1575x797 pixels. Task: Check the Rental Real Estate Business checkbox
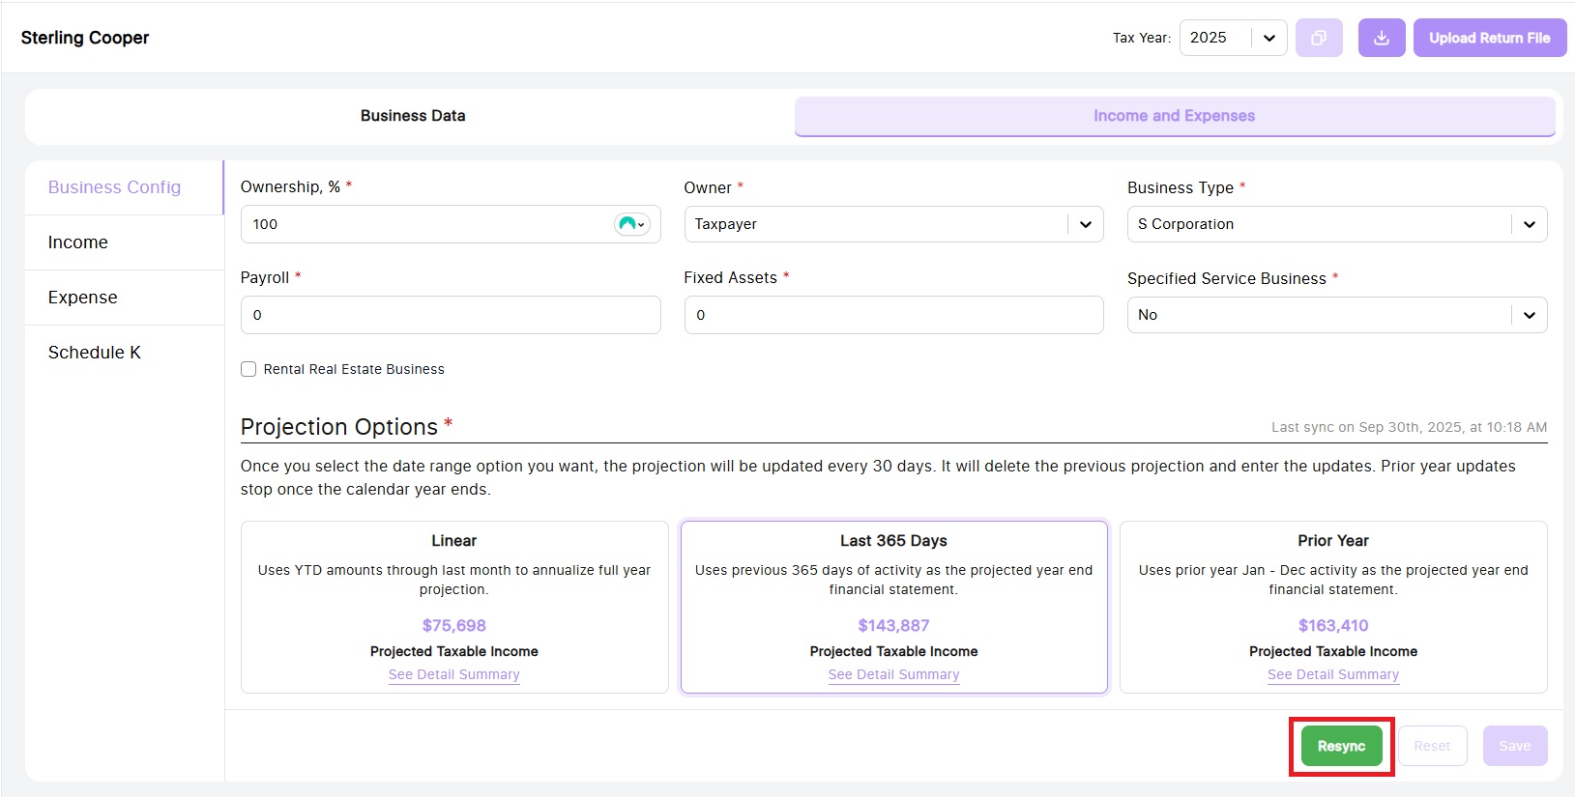(x=248, y=369)
